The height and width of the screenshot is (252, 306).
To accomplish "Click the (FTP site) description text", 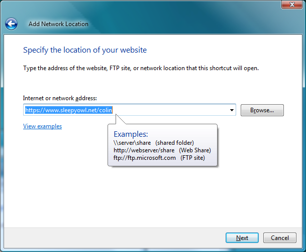I will pos(192,158).
